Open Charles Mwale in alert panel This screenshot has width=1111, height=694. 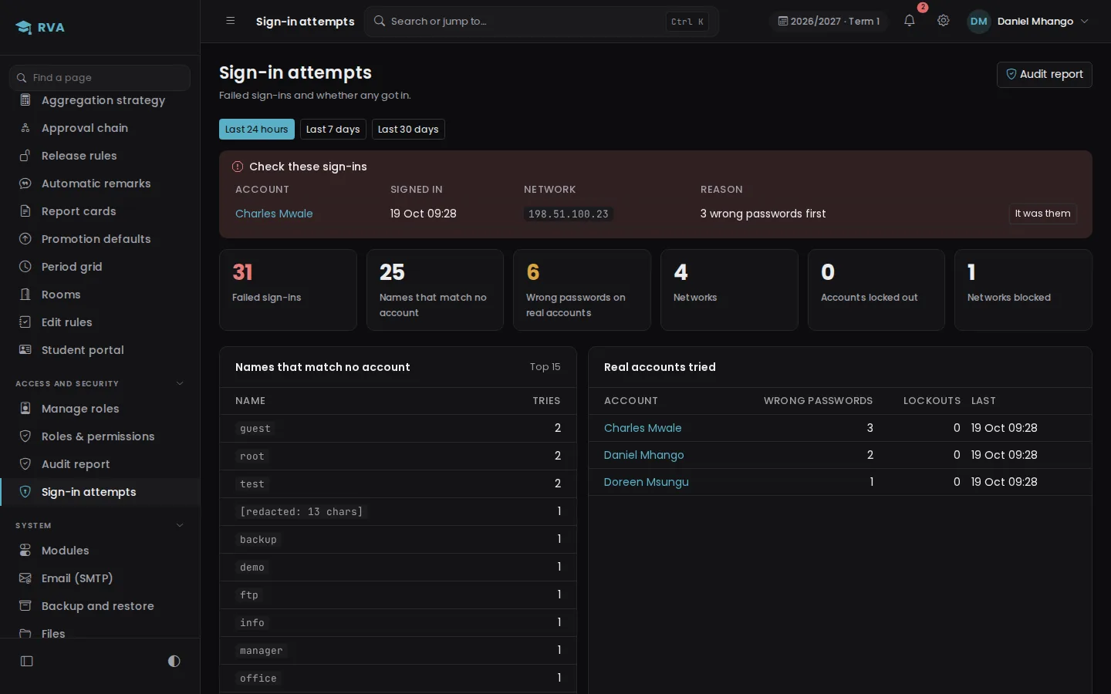tap(274, 214)
